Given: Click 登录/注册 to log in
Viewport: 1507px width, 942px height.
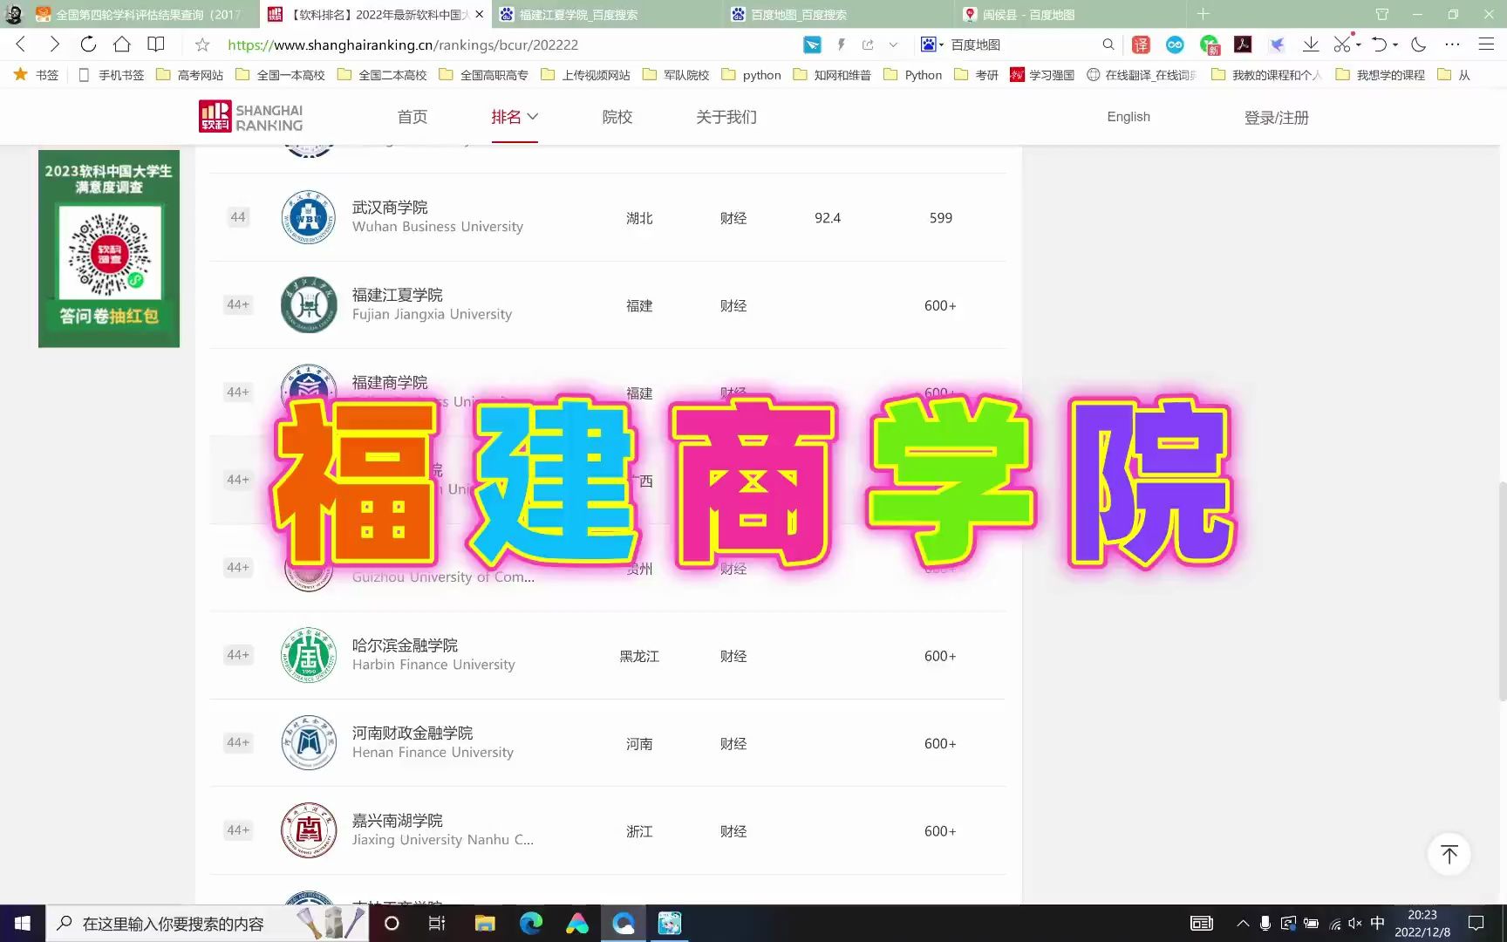Looking at the screenshot, I should coord(1277,118).
